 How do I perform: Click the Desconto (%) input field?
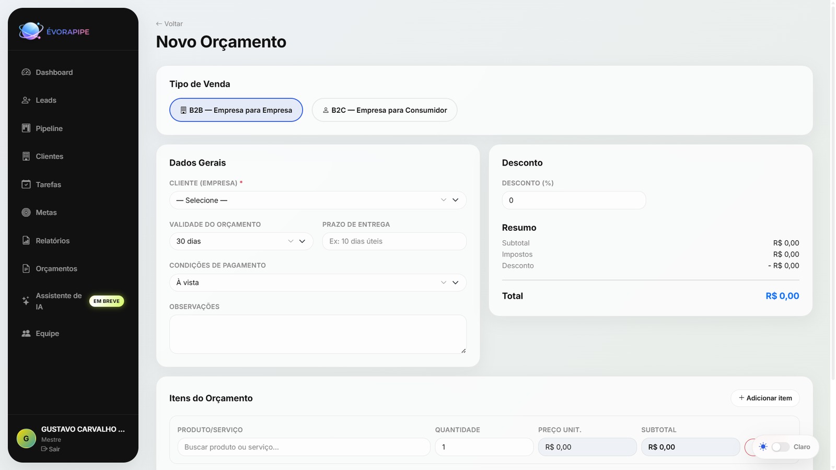[x=574, y=200]
